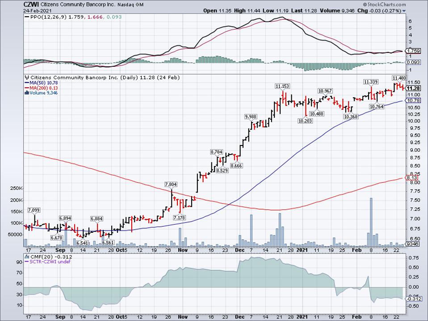This screenshot has width=428, height=321.
Task: Click the 10.488 price label
Action: [x=317, y=114]
